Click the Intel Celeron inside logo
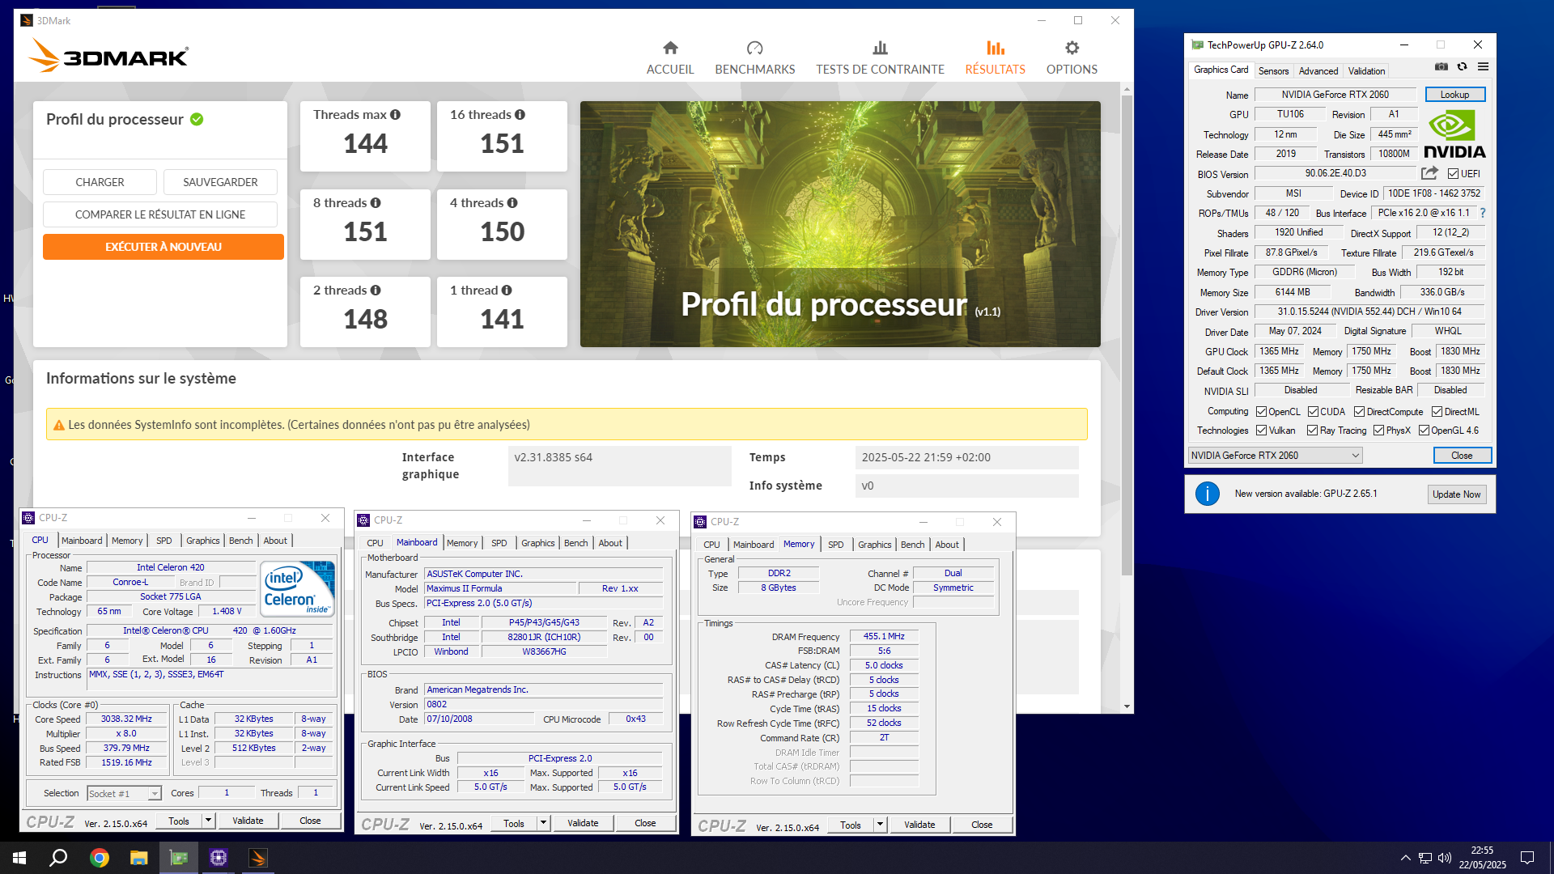 [298, 589]
